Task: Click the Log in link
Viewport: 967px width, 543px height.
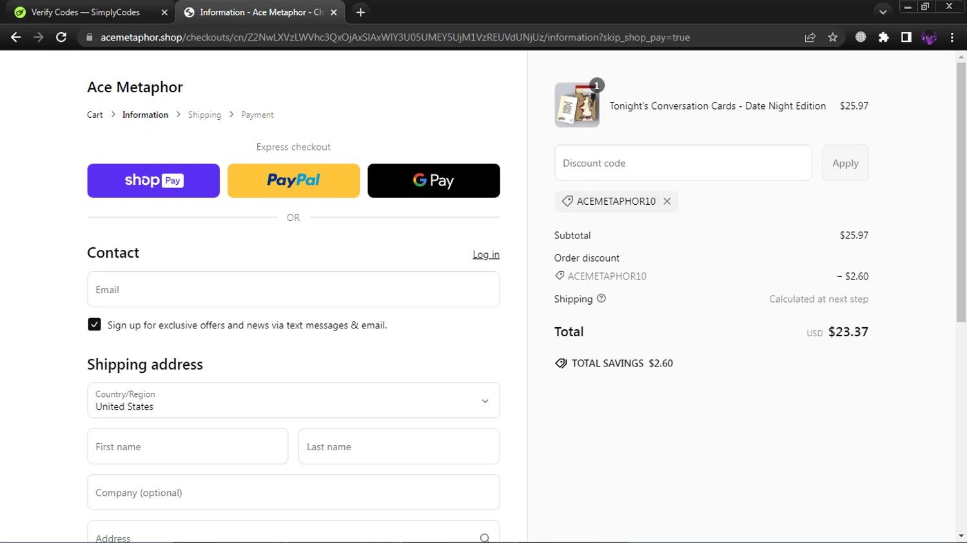Action: 486,254
